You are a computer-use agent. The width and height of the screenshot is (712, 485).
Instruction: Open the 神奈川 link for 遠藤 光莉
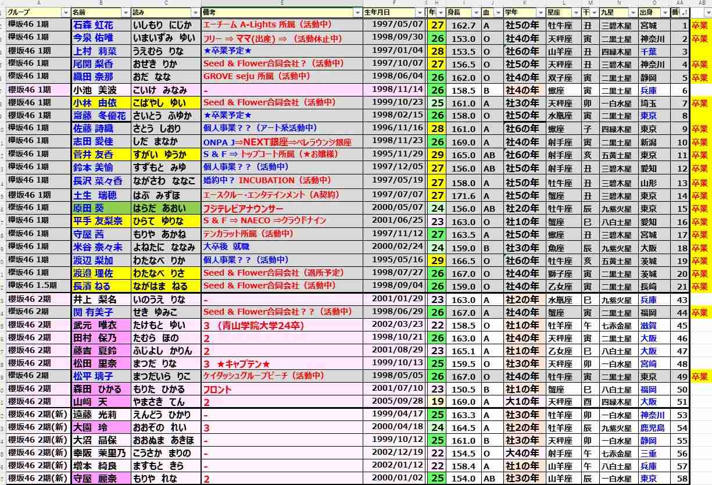point(652,415)
